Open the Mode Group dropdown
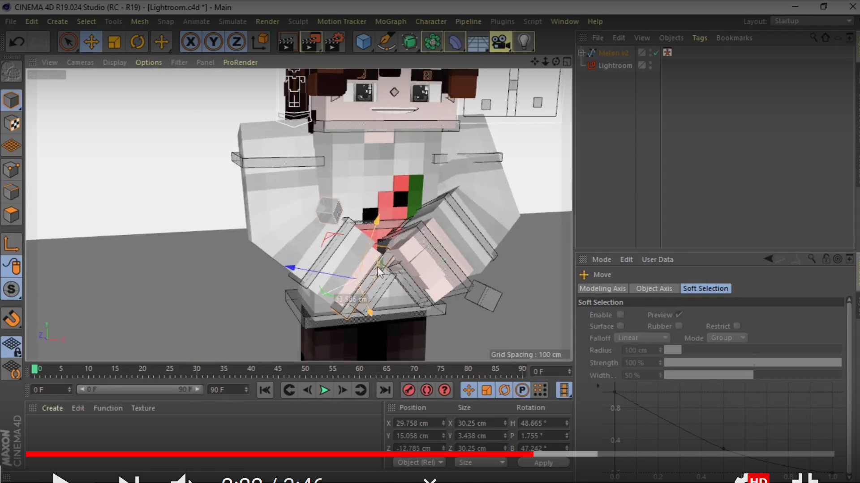This screenshot has width=860, height=483. tap(727, 338)
